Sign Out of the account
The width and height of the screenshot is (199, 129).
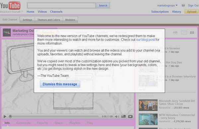click(x=193, y=6)
